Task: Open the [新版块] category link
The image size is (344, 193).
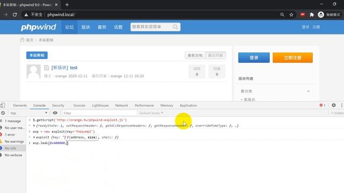Action: click(60, 68)
